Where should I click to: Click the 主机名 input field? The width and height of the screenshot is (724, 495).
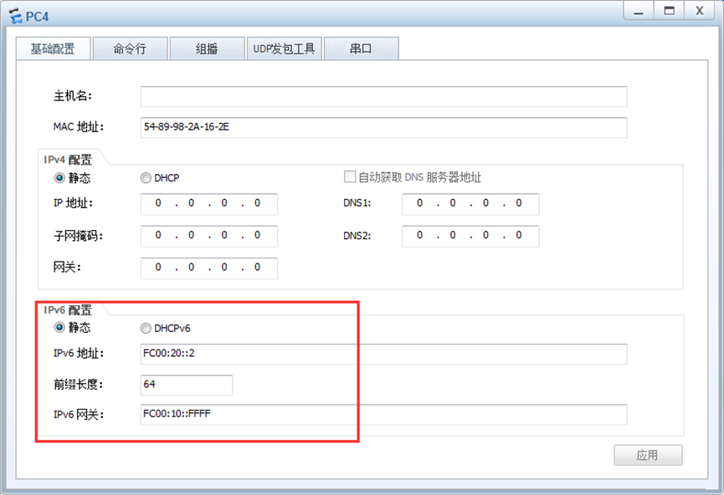click(383, 96)
